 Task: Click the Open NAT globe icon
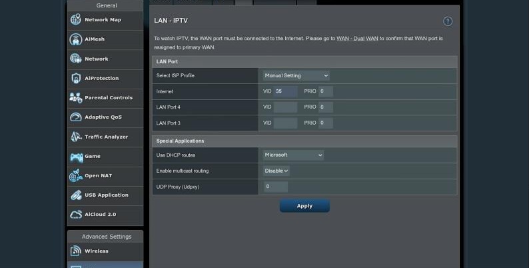pyautogui.click(x=75, y=175)
